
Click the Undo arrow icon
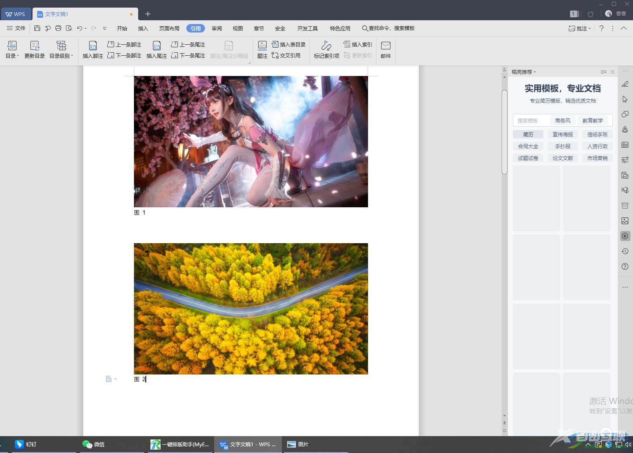79,28
